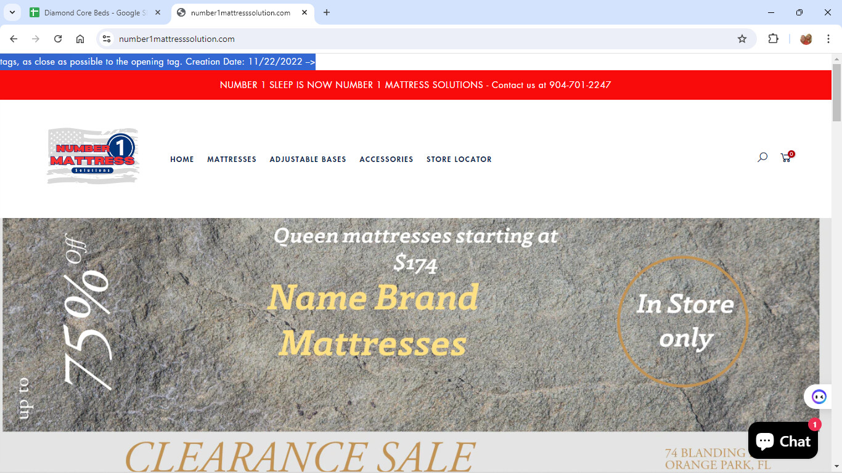Close the Diamond Core Beds tab
The width and height of the screenshot is (842, 473).
pos(158,12)
